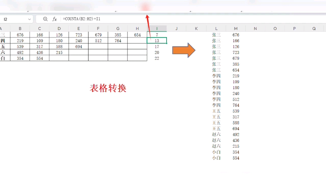Click cell containing 317 in column C

coord(39,46)
